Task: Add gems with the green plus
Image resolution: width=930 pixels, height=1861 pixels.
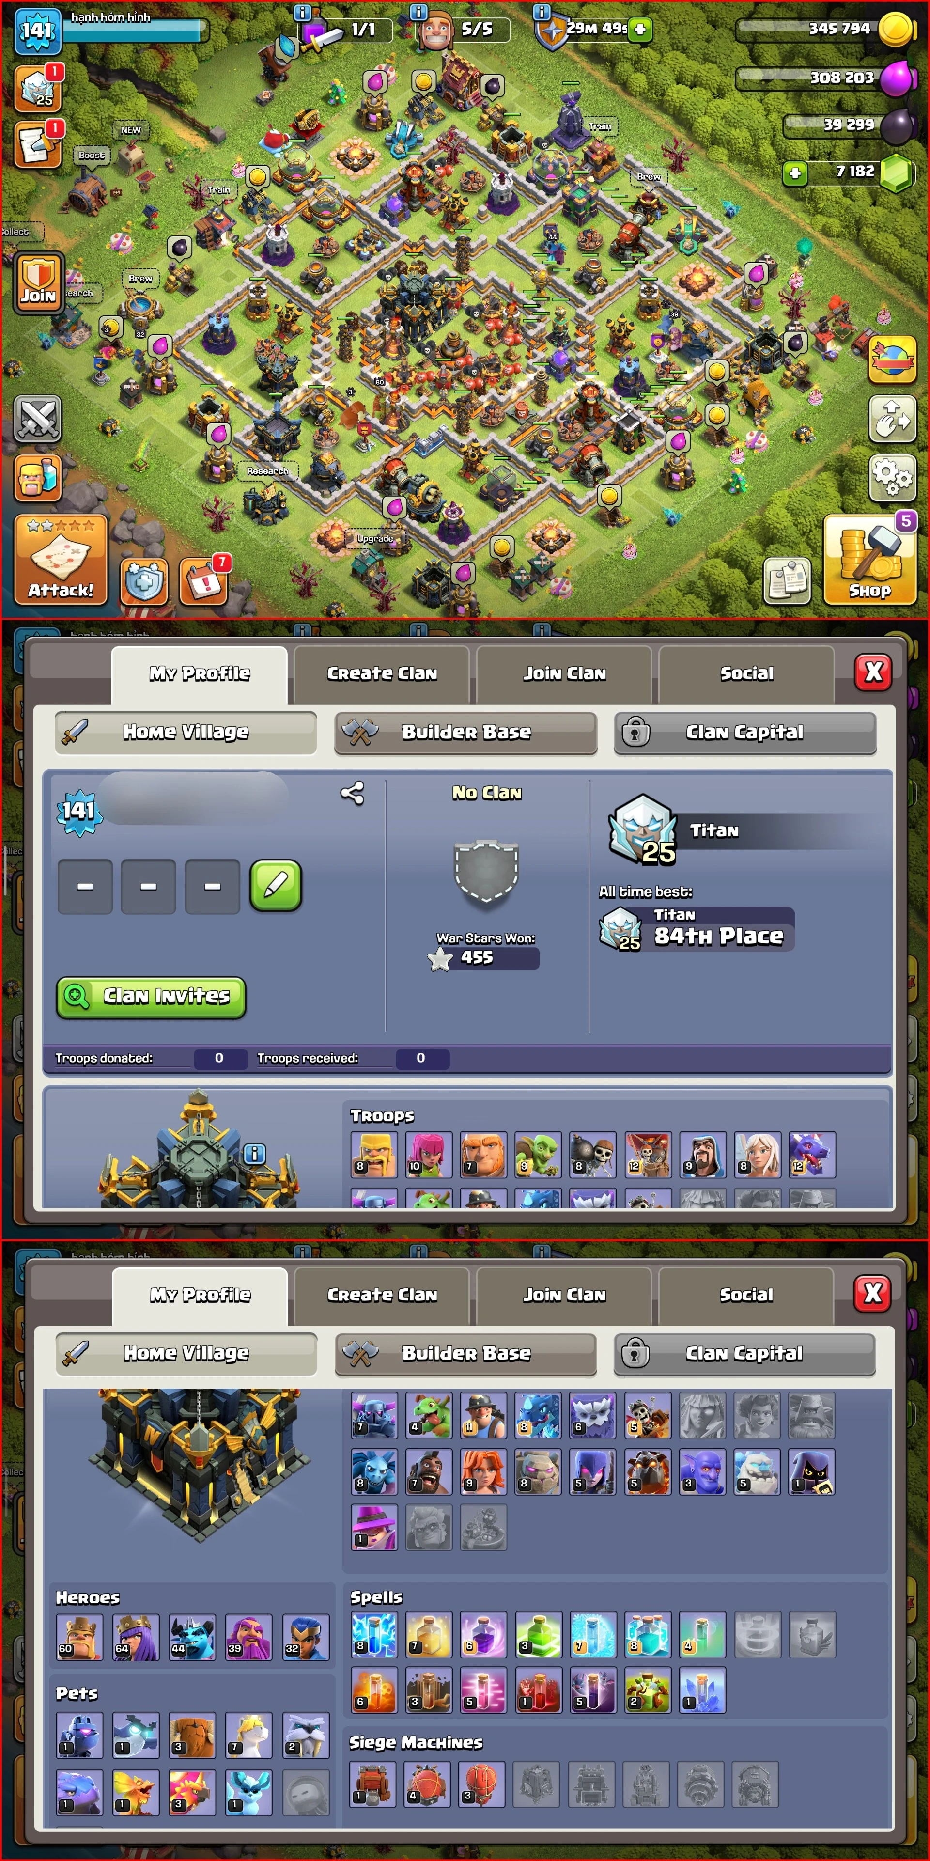Action: (795, 172)
